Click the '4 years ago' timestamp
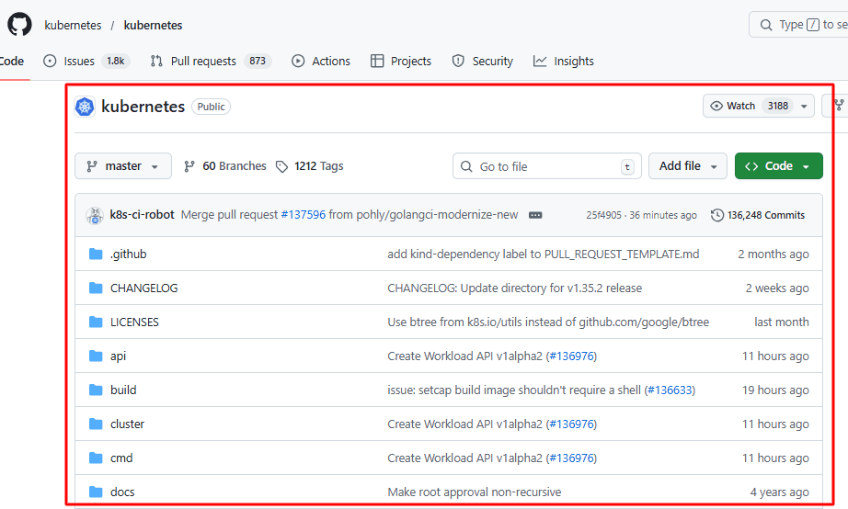 click(779, 492)
